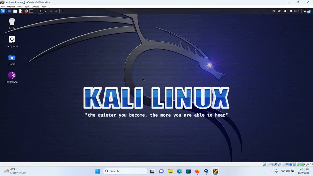
Task: Click the Kali power manager battery icon
Action: [x=291, y=11]
